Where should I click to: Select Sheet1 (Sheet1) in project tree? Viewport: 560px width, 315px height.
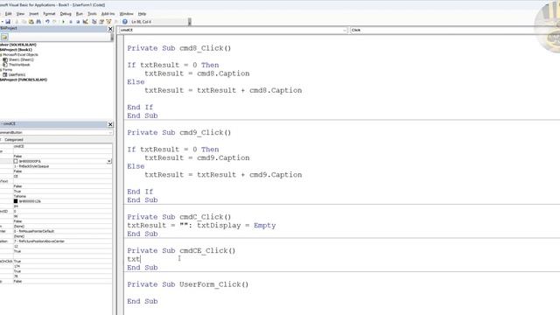[x=21, y=59]
